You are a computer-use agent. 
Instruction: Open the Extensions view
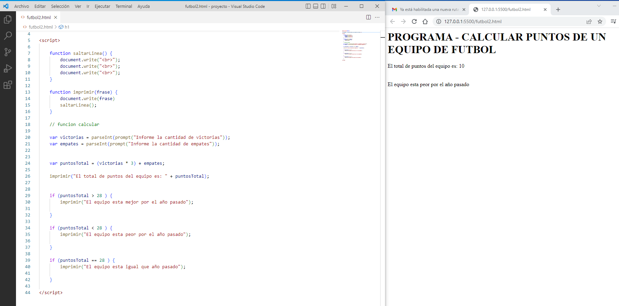(8, 85)
